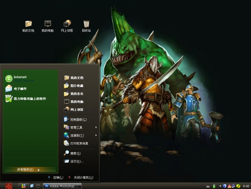Click the 管理工具 folder icon

[x=66, y=127]
